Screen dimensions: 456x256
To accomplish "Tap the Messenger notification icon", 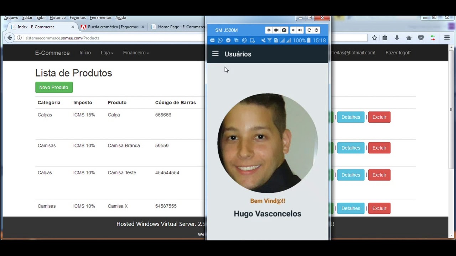I will pyautogui.click(x=228, y=41).
